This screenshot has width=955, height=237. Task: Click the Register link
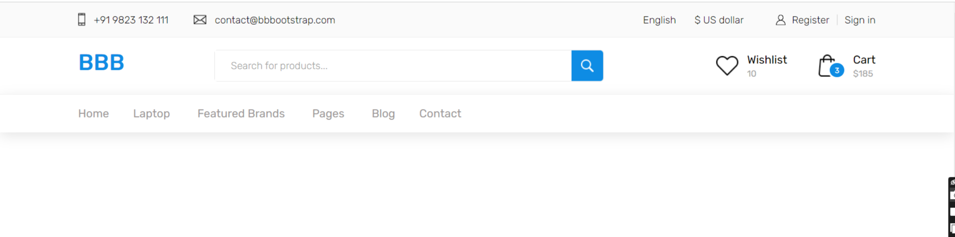pos(810,20)
